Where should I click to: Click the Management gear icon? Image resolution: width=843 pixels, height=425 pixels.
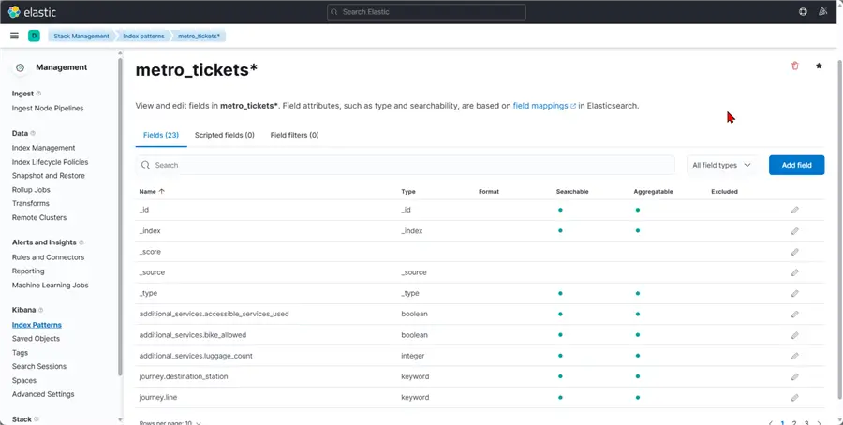20,67
